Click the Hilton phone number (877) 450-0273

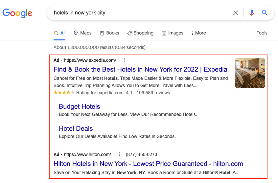pos(141,154)
